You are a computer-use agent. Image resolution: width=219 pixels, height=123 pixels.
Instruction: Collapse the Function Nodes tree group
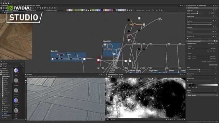click(x=1, y=76)
